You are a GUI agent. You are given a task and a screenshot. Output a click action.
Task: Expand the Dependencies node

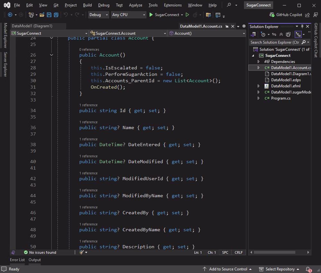click(x=258, y=61)
